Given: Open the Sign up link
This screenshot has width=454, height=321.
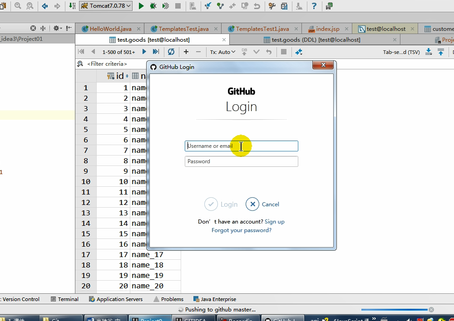Looking at the screenshot, I should [x=275, y=222].
